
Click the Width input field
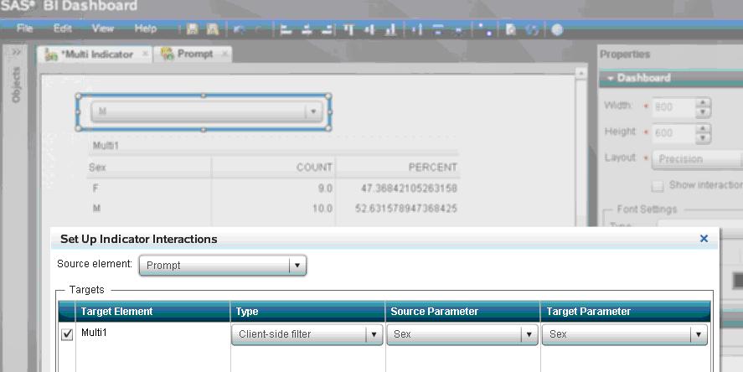673,107
